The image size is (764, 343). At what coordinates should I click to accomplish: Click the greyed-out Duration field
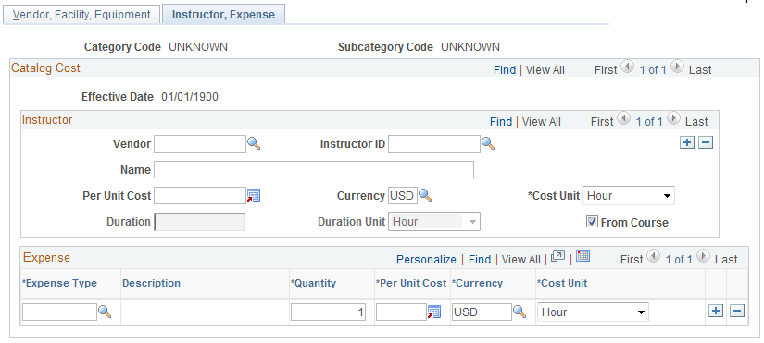pyautogui.click(x=200, y=222)
